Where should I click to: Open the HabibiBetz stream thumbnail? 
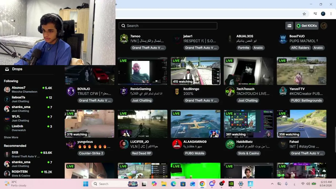click(249, 124)
